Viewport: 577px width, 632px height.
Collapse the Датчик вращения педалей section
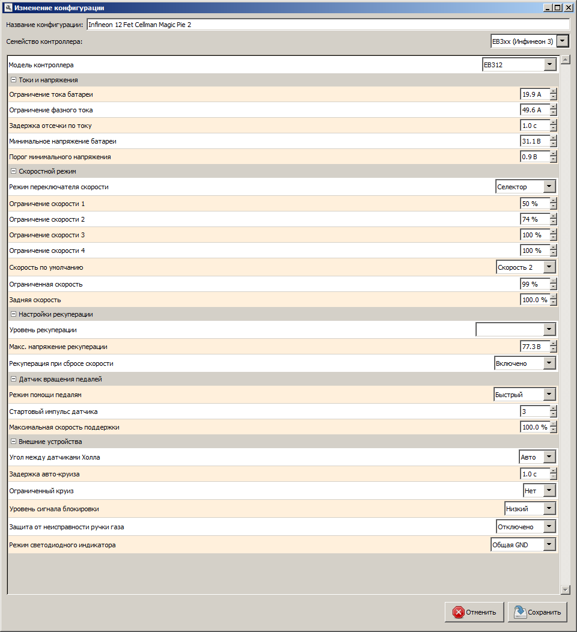(x=13, y=379)
